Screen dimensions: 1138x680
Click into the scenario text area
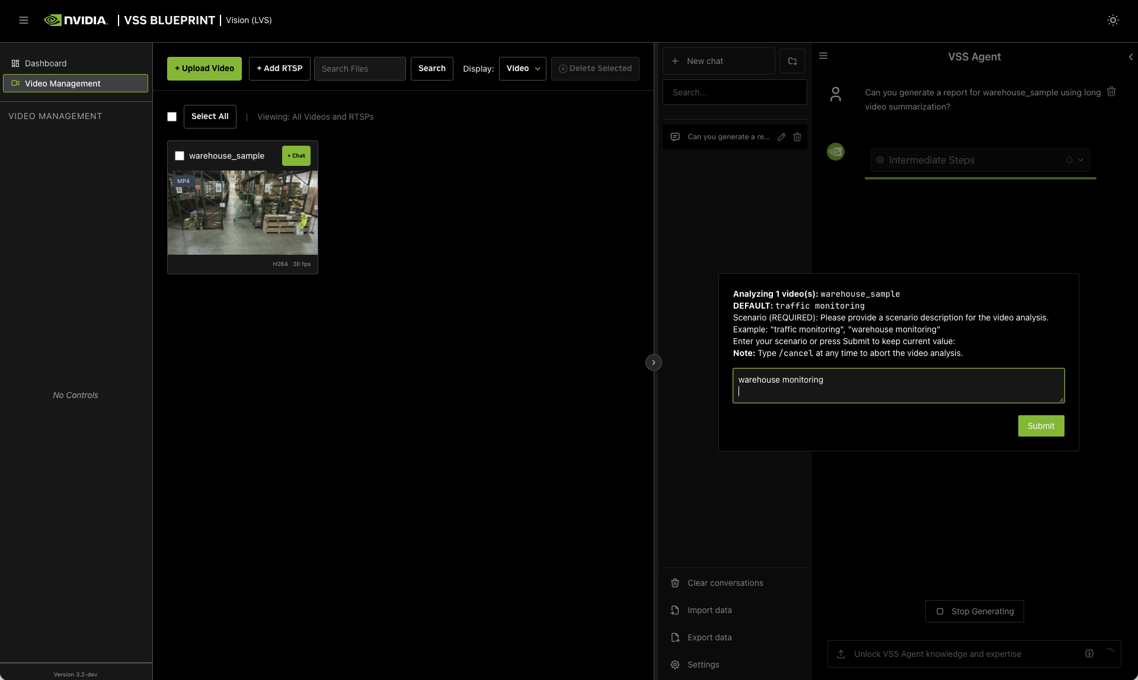[x=899, y=386]
